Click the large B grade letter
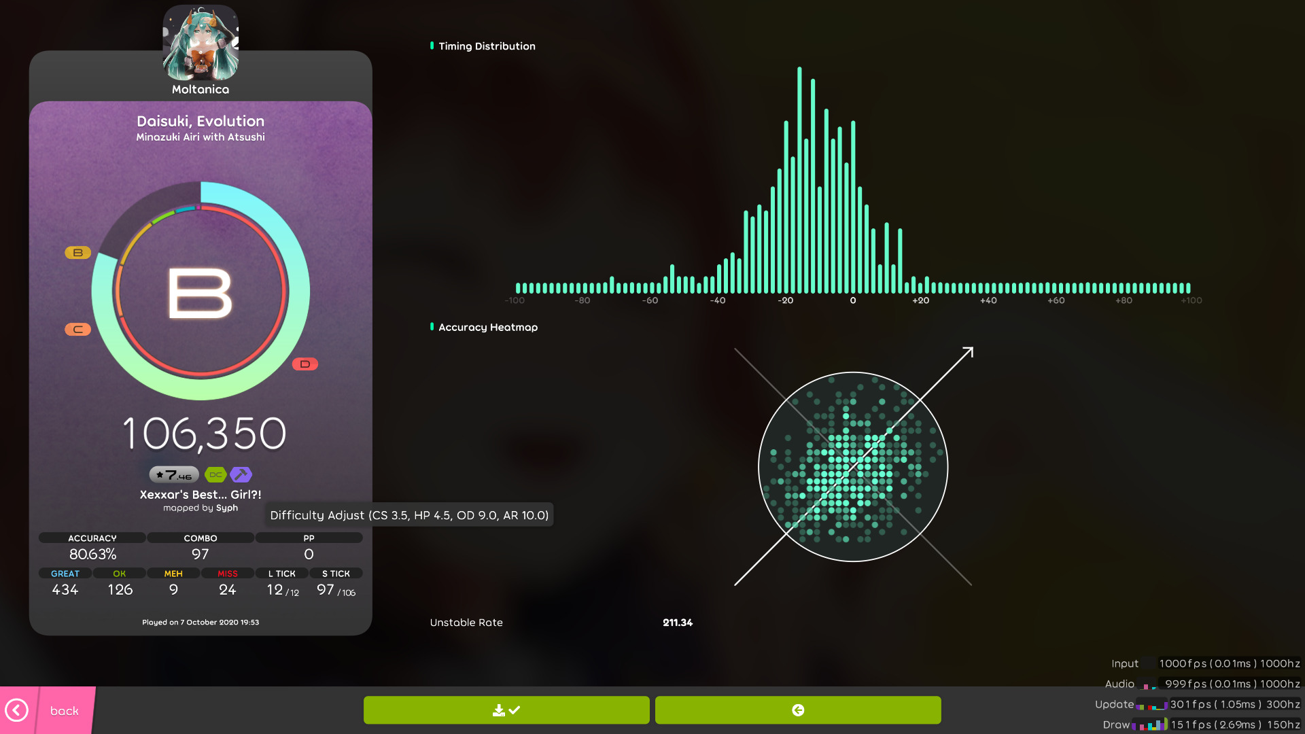1305x734 pixels. (x=201, y=292)
